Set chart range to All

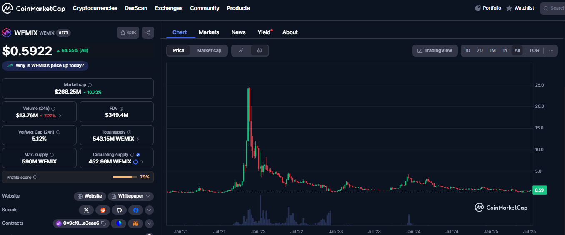[517, 50]
